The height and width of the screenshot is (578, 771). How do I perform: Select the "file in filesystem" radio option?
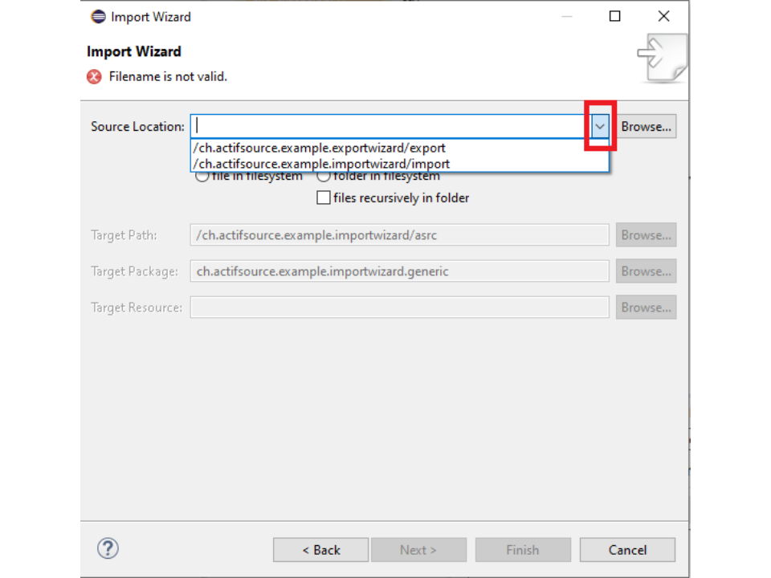click(202, 177)
